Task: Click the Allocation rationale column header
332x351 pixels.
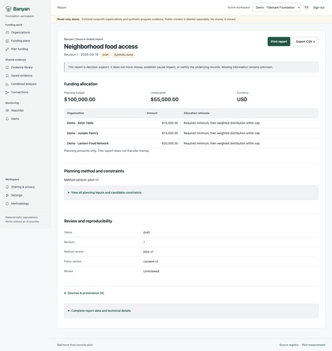Action: [x=197, y=113]
